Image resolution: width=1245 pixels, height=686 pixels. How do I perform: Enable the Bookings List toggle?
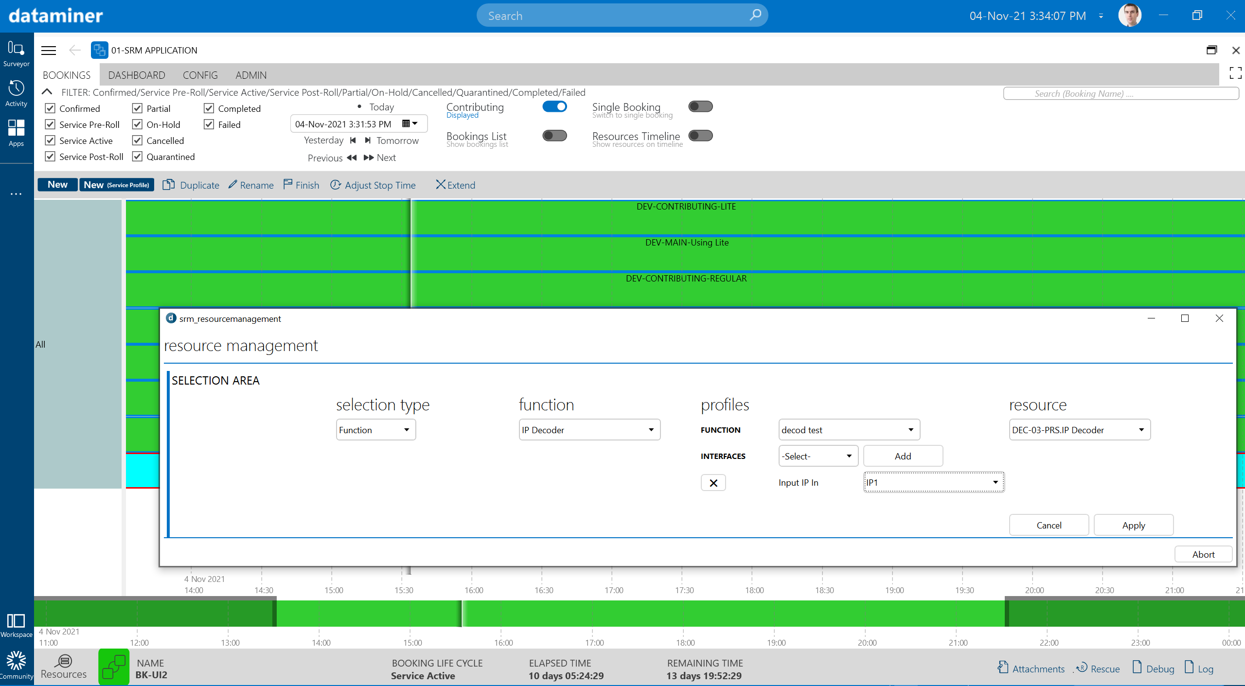pyautogui.click(x=554, y=136)
